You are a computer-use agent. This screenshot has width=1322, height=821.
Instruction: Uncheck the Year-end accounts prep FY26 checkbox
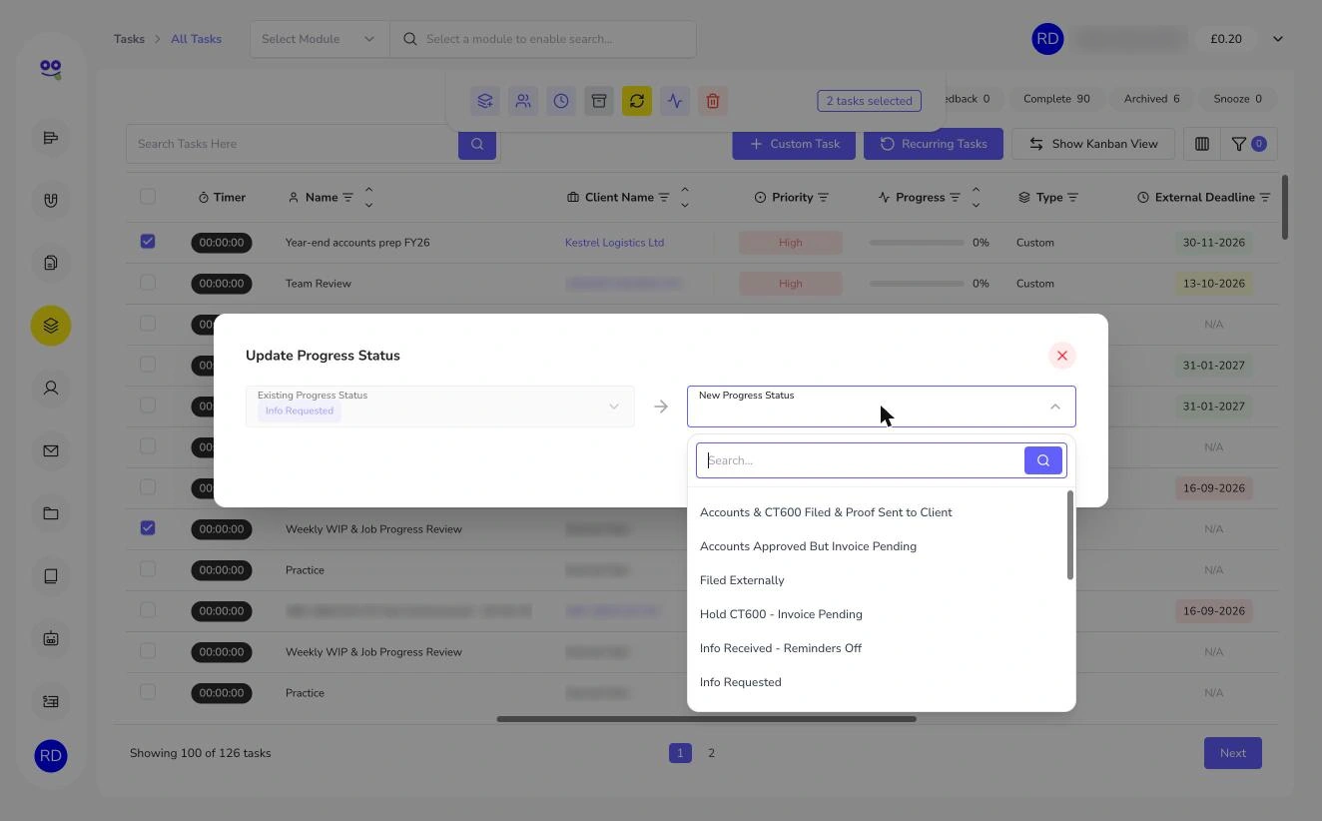[148, 242]
